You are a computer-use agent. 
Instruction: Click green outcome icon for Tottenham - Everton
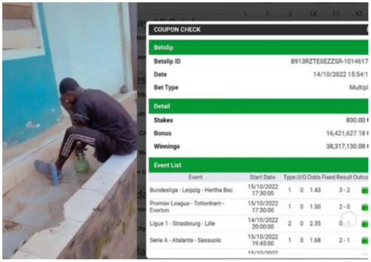(365, 207)
